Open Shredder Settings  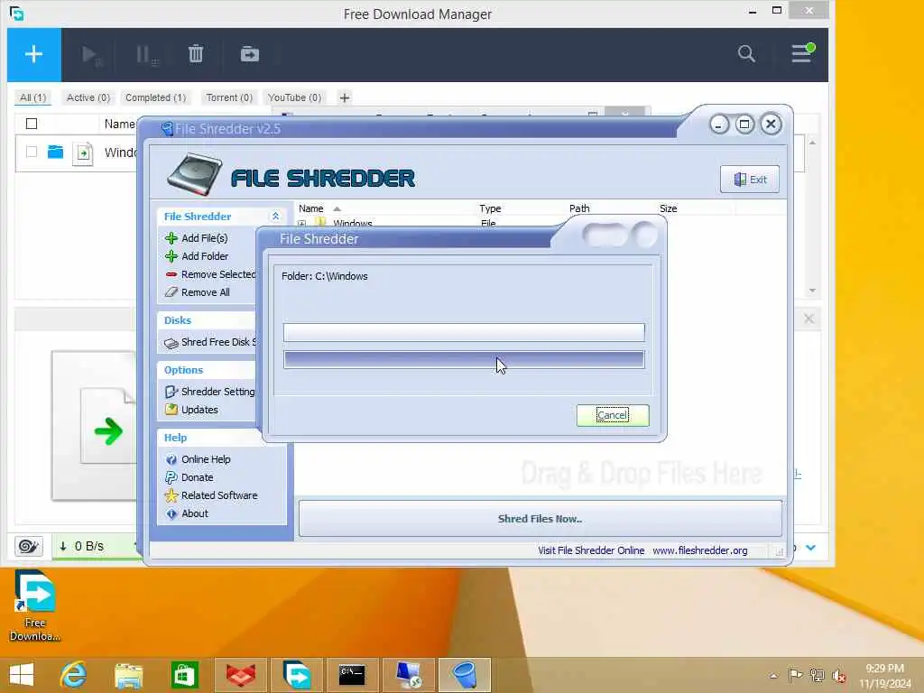tap(218, 392)
